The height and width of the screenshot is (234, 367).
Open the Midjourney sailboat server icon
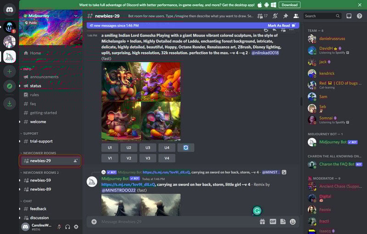[9, 56]
